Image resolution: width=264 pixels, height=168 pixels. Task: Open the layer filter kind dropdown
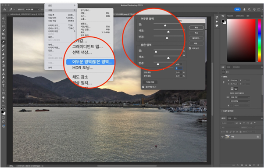228,123
